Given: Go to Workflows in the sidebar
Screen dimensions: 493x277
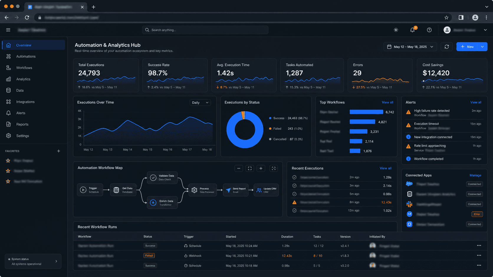Looking at the screenshot, I should [34, 68].
